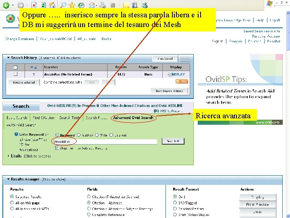
Task: Select the Author radio button
Action: pos(79,135)
